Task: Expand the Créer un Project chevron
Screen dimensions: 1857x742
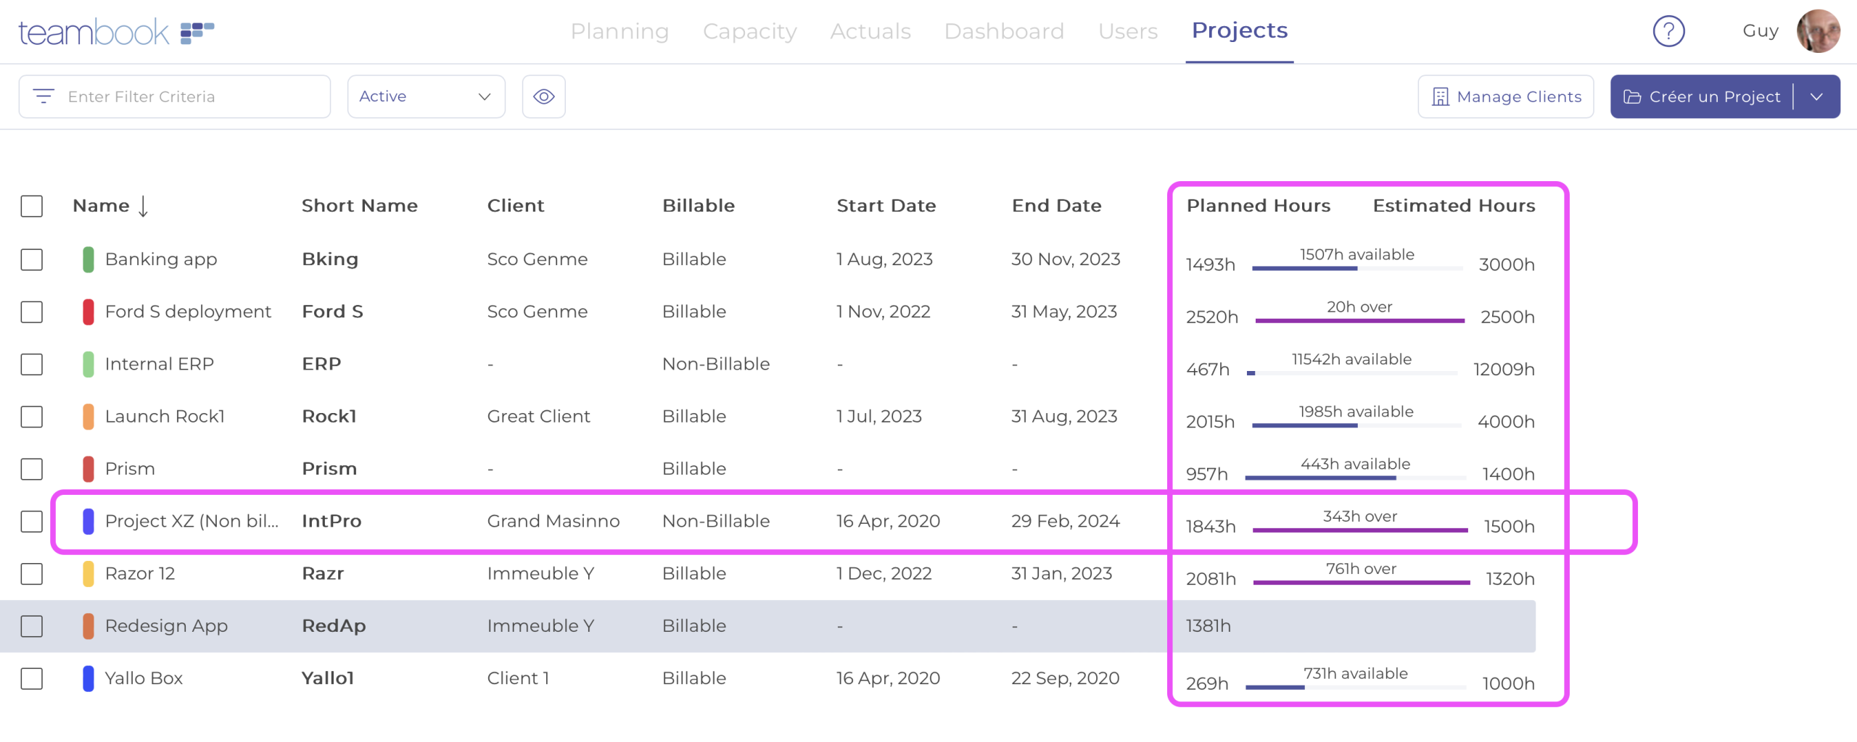Action: pyautogui.click(x=1817, y=96)
